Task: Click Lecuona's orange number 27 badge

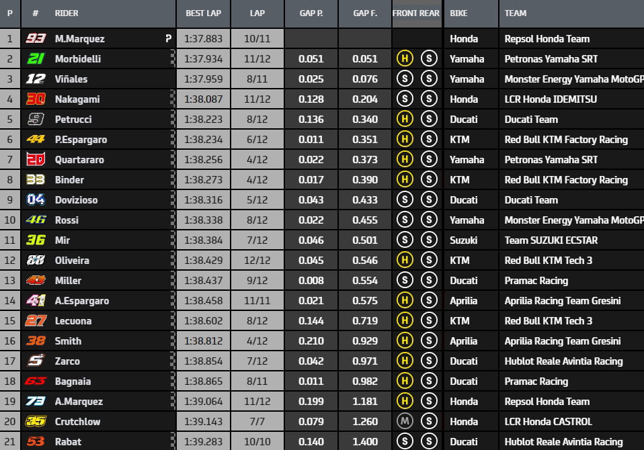Action: [x=36, y=321]
